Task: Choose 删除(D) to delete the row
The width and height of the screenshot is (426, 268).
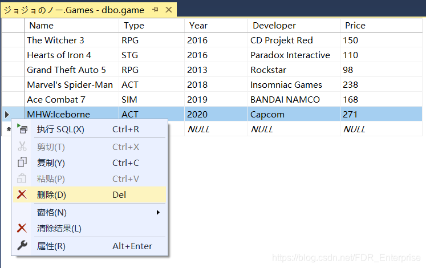Action: (90, 194)
